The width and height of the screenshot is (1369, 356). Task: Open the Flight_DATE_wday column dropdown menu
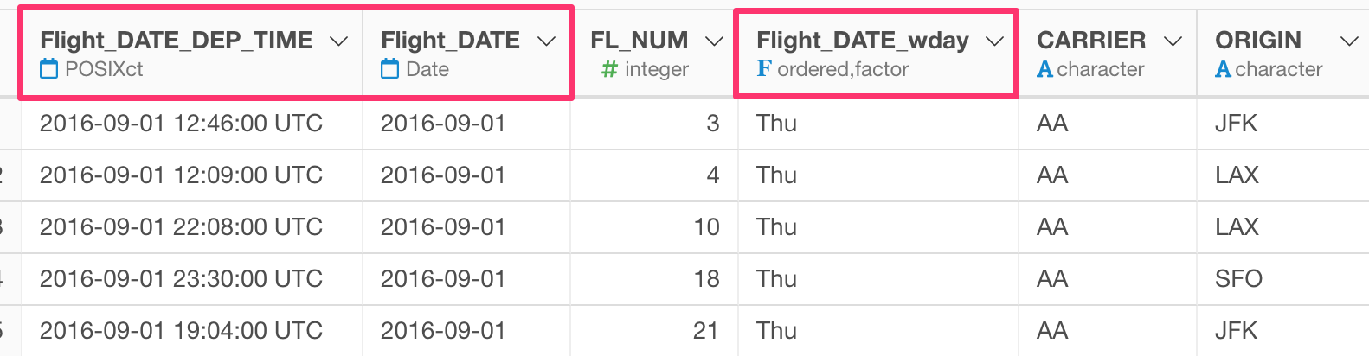[994, 41]
